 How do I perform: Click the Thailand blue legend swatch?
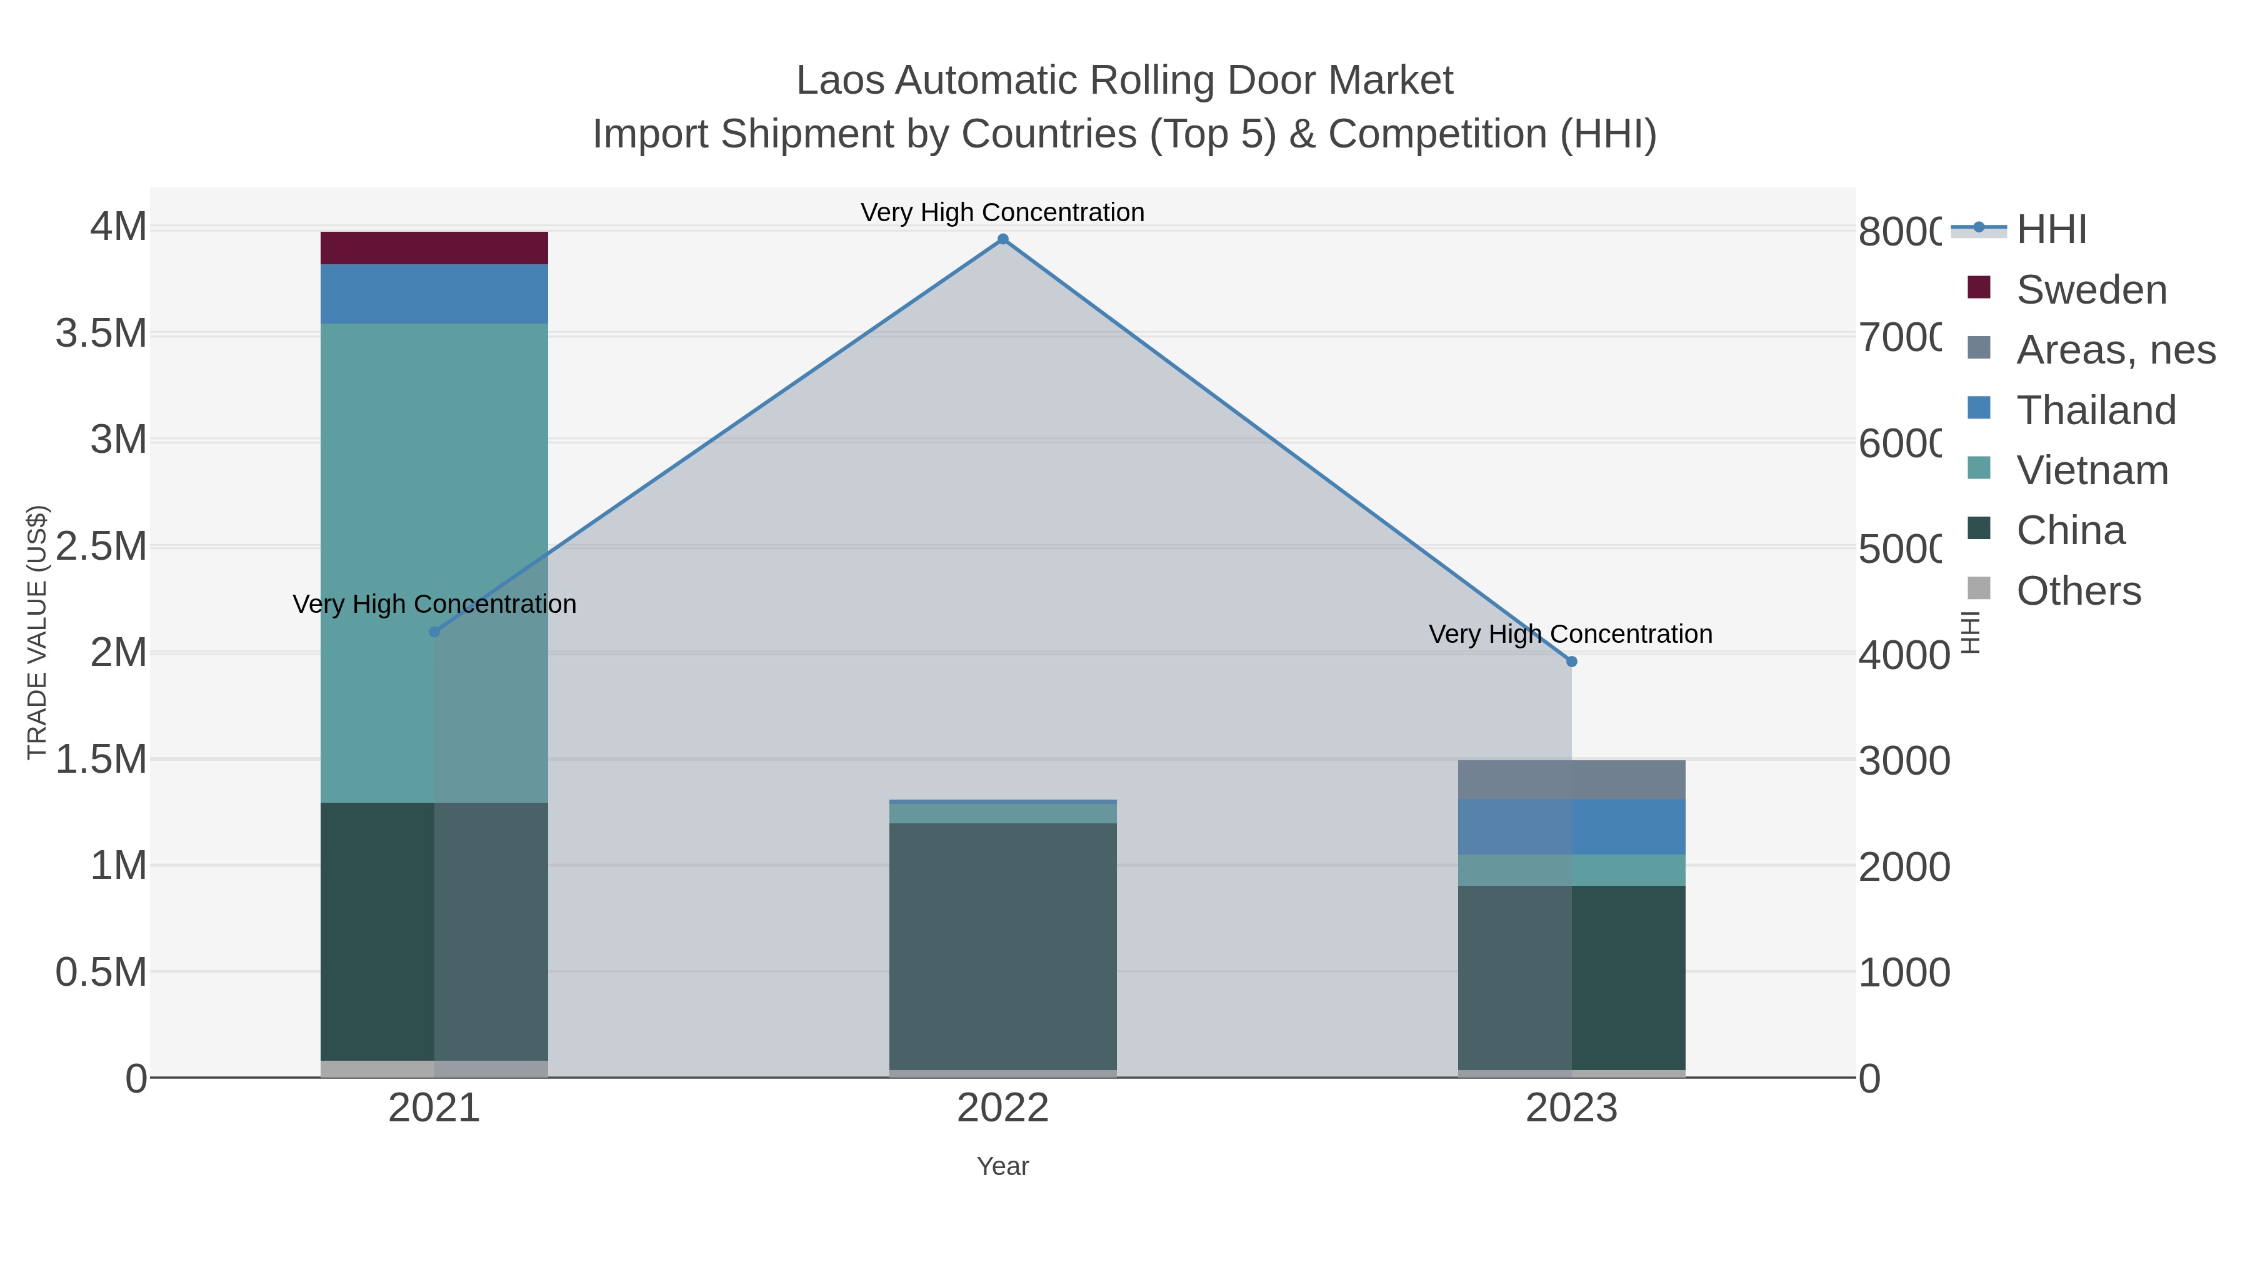pos(1979,408)
